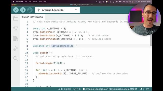The width and height of the screenshot is (163, 91).
Task: Click the volume icon in macOS menu bar
Action: click(x=117, y=2)
